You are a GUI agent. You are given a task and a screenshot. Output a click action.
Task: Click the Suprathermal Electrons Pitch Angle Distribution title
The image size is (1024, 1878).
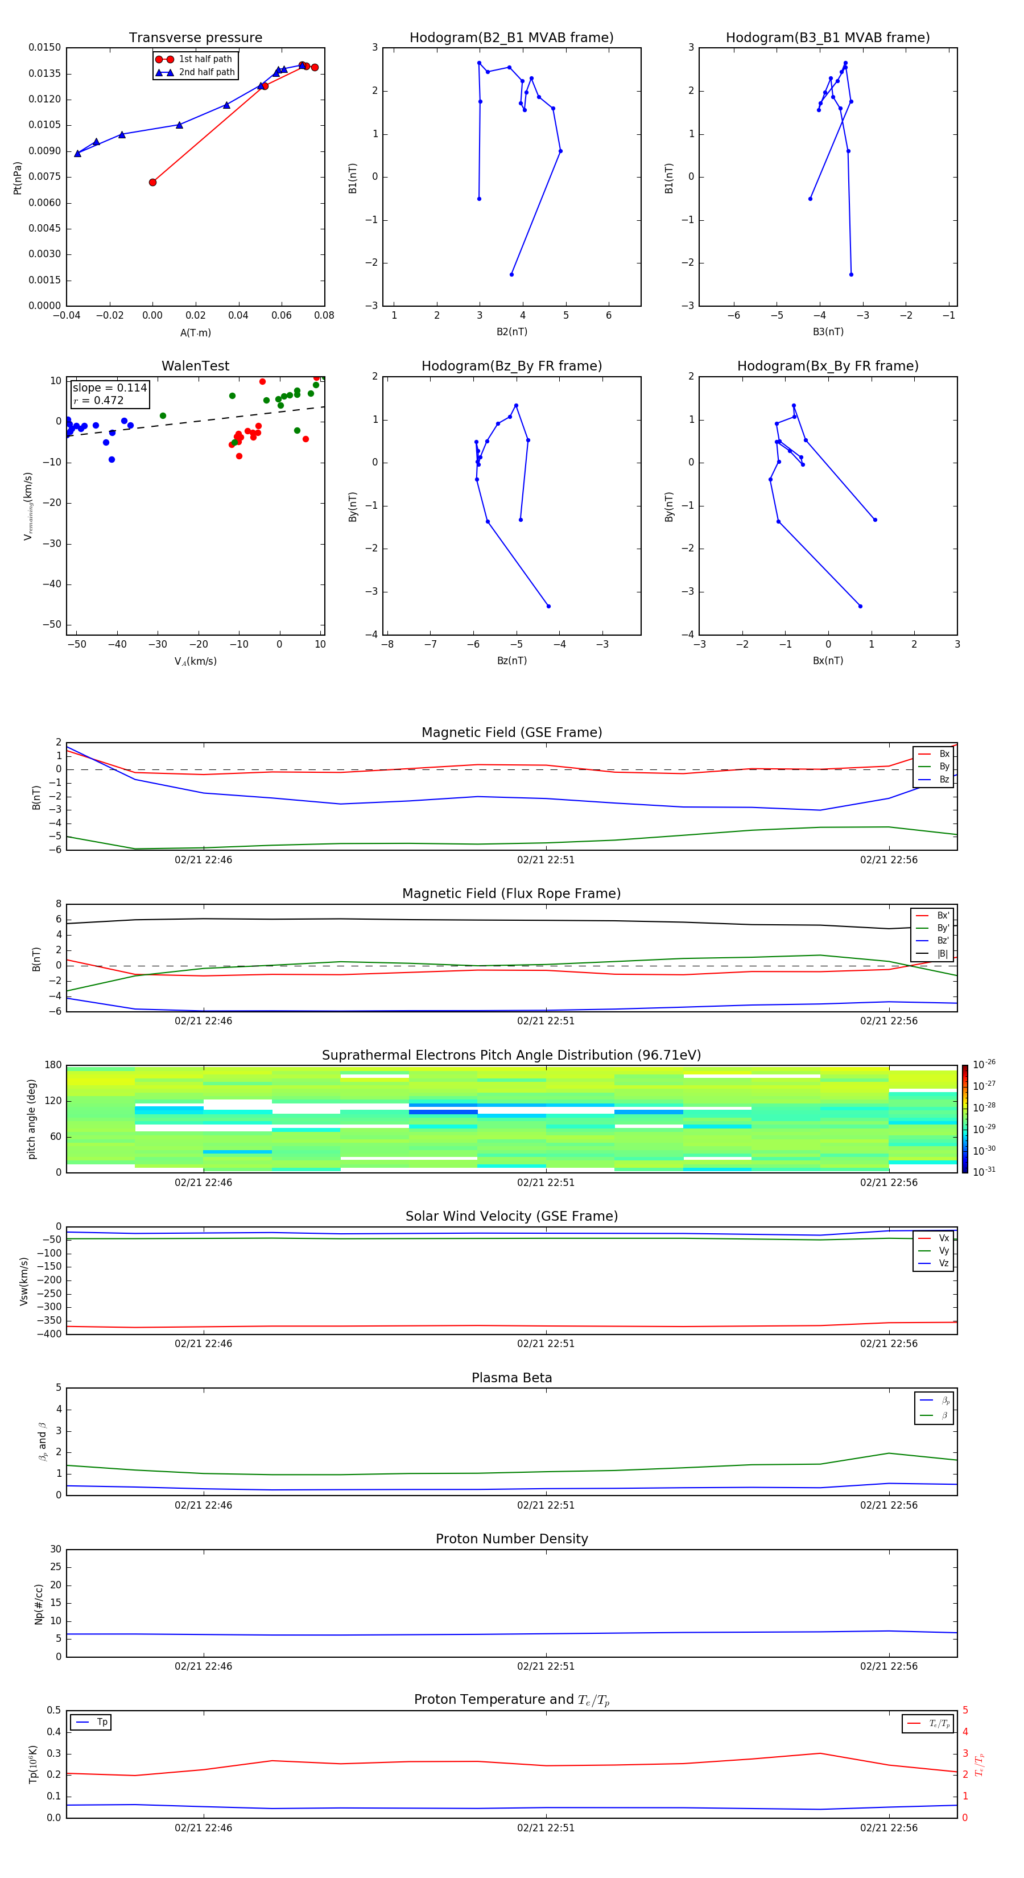tap(511, 1055)
